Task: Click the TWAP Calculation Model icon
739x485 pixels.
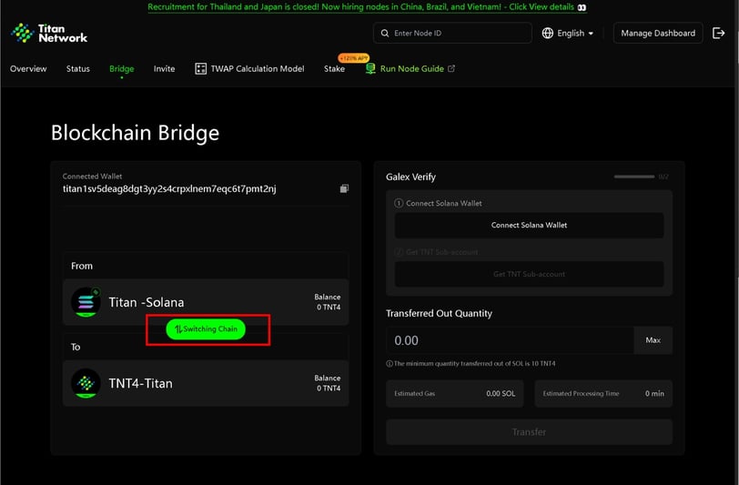Action: tap(200, 69)
